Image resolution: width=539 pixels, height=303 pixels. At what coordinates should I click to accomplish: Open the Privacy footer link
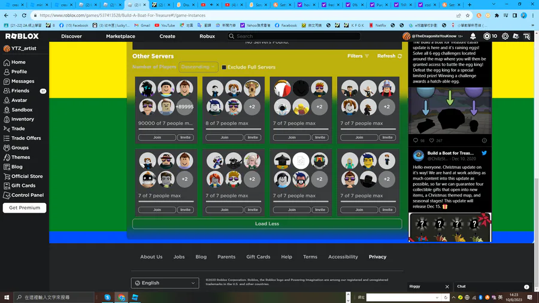[x=377, y=257]
